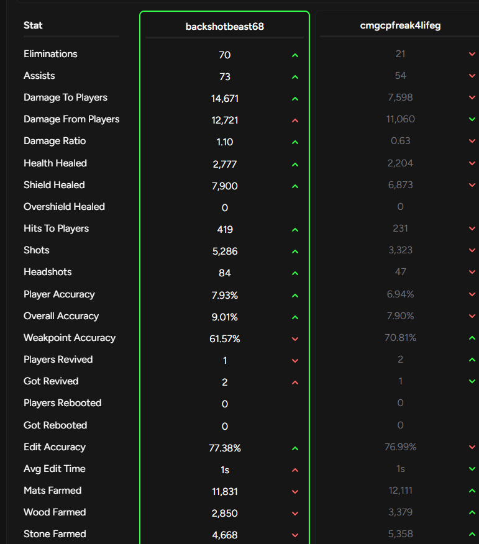Click red down arrow beside Wood Farmed 2,850
This screenshot has width=479, height=544.
(295, 514)
